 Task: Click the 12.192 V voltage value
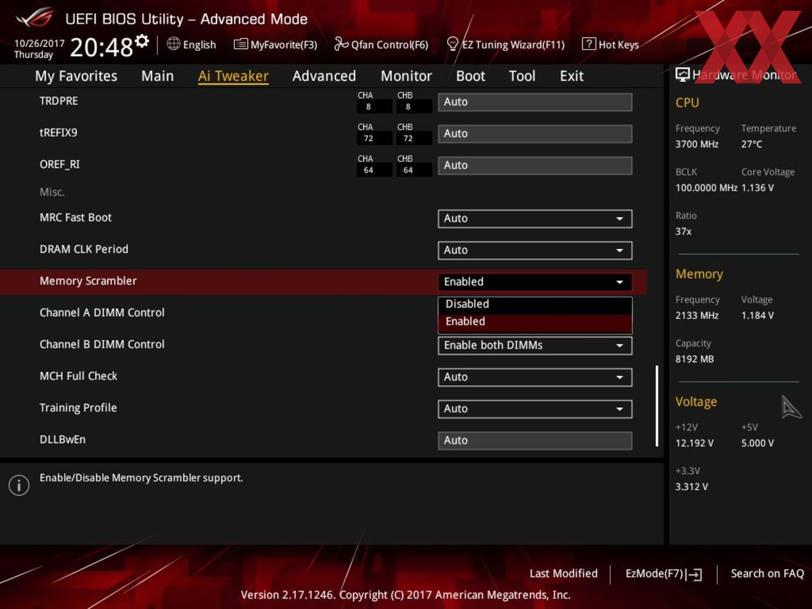coord(694,443)
